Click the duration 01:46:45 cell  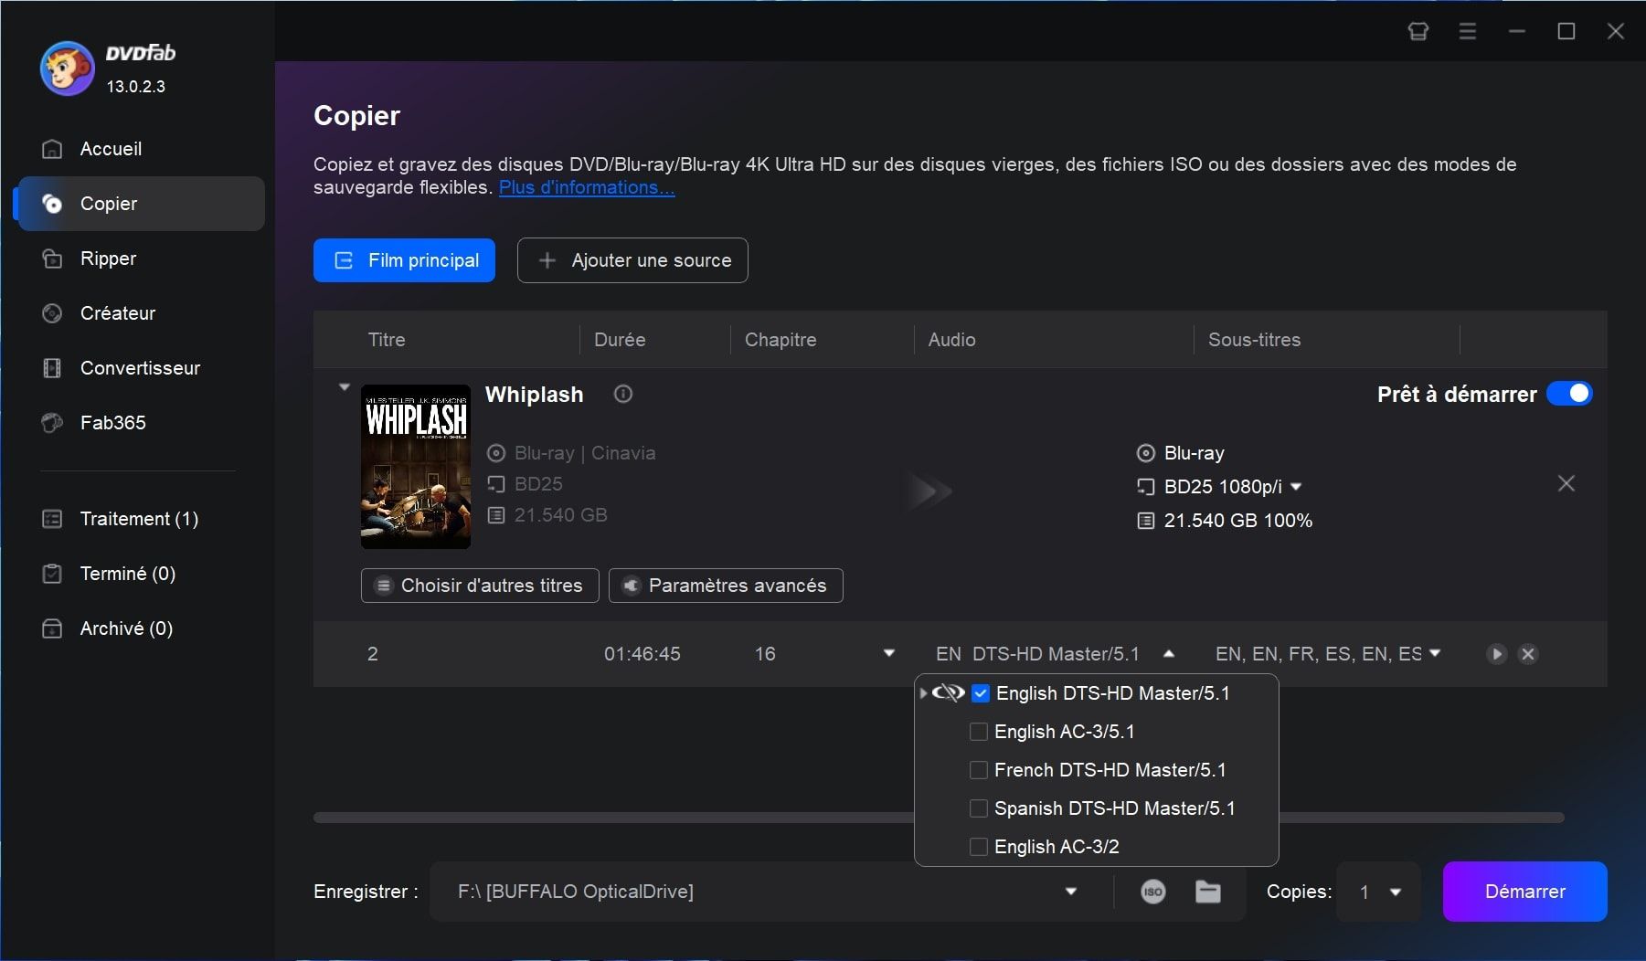click(x=642, y=654)
